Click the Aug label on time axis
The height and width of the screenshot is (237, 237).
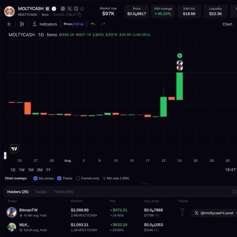click(68, 161)
